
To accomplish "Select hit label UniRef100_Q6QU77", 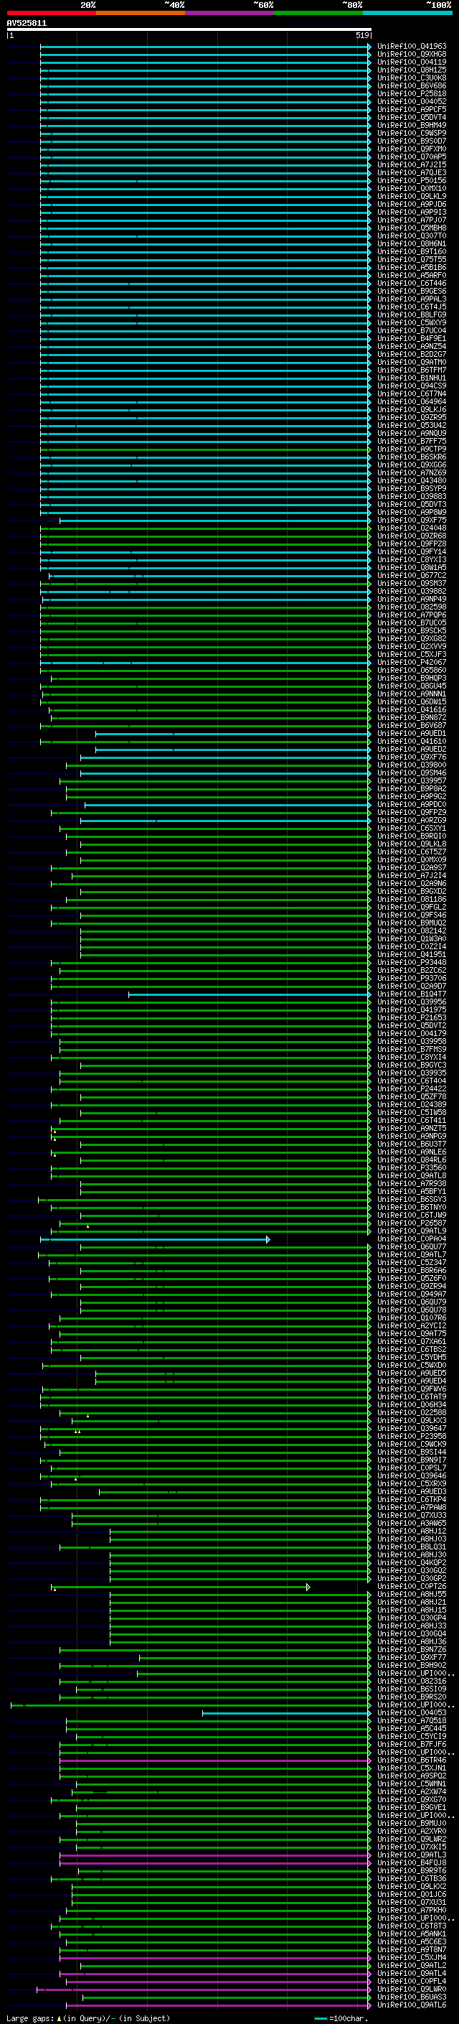I will [x=411, y=1247].
